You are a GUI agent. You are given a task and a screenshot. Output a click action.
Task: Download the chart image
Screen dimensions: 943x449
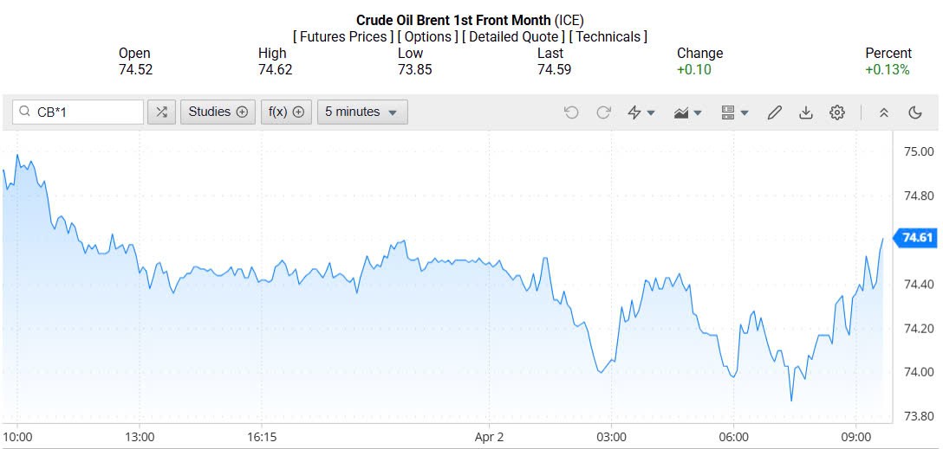point(806,112)
